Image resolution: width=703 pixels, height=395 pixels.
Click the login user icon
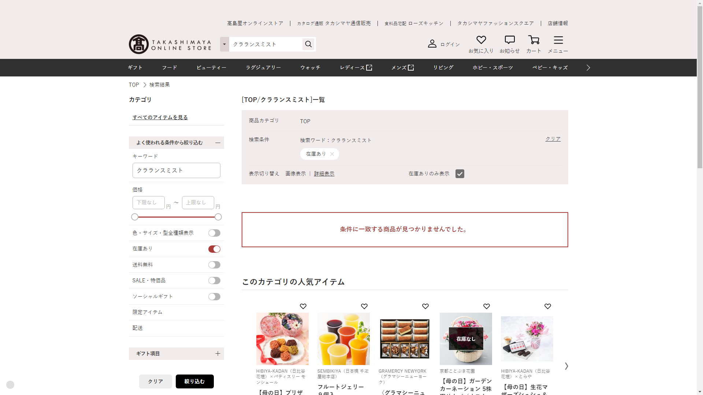coord(432,44)
